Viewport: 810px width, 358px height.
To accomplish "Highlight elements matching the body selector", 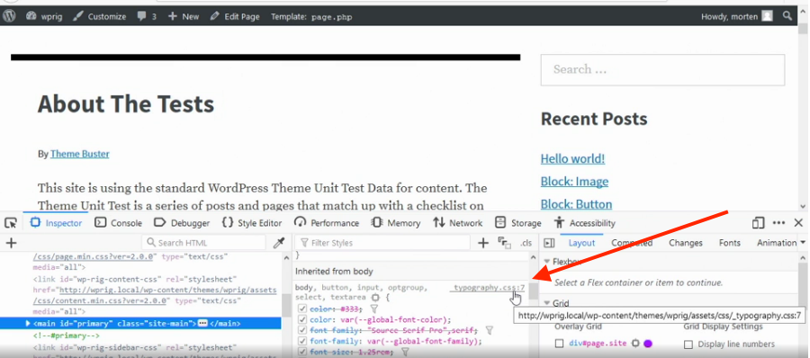I will pos(375,298).
